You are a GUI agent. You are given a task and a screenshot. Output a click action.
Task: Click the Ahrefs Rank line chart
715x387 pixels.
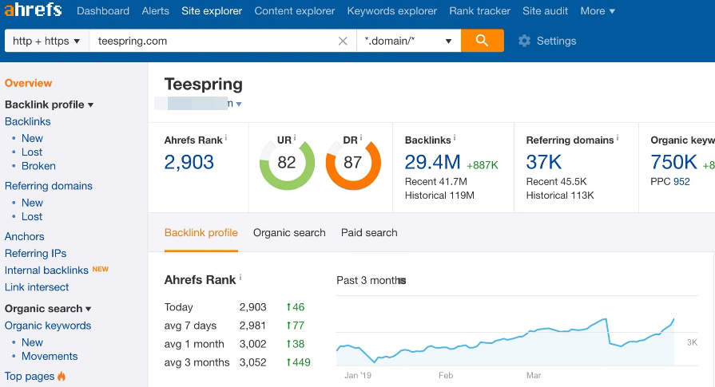[505, 342]
